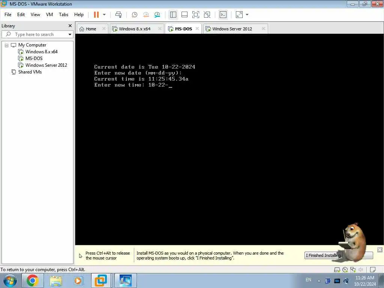Screen dimensions: 384x288
Task: Dismiss the install hint bar
Action: [x=380, y=250]
